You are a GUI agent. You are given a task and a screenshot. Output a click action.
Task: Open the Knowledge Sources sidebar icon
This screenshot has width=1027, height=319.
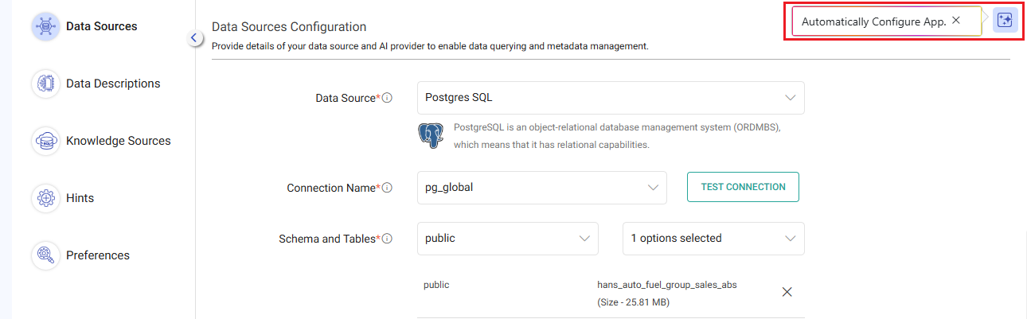tap(46, 141)
